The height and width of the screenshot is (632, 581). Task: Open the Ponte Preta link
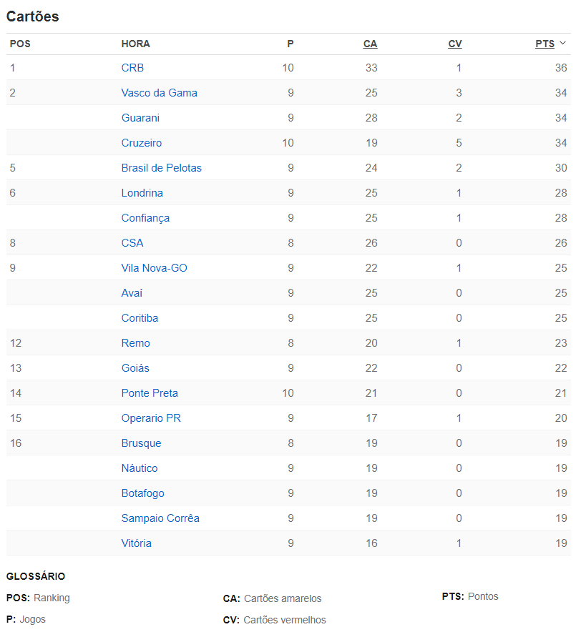[x=150, y=393]
